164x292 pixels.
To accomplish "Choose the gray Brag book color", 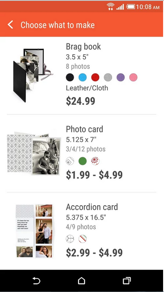I will tap(108, 77).
